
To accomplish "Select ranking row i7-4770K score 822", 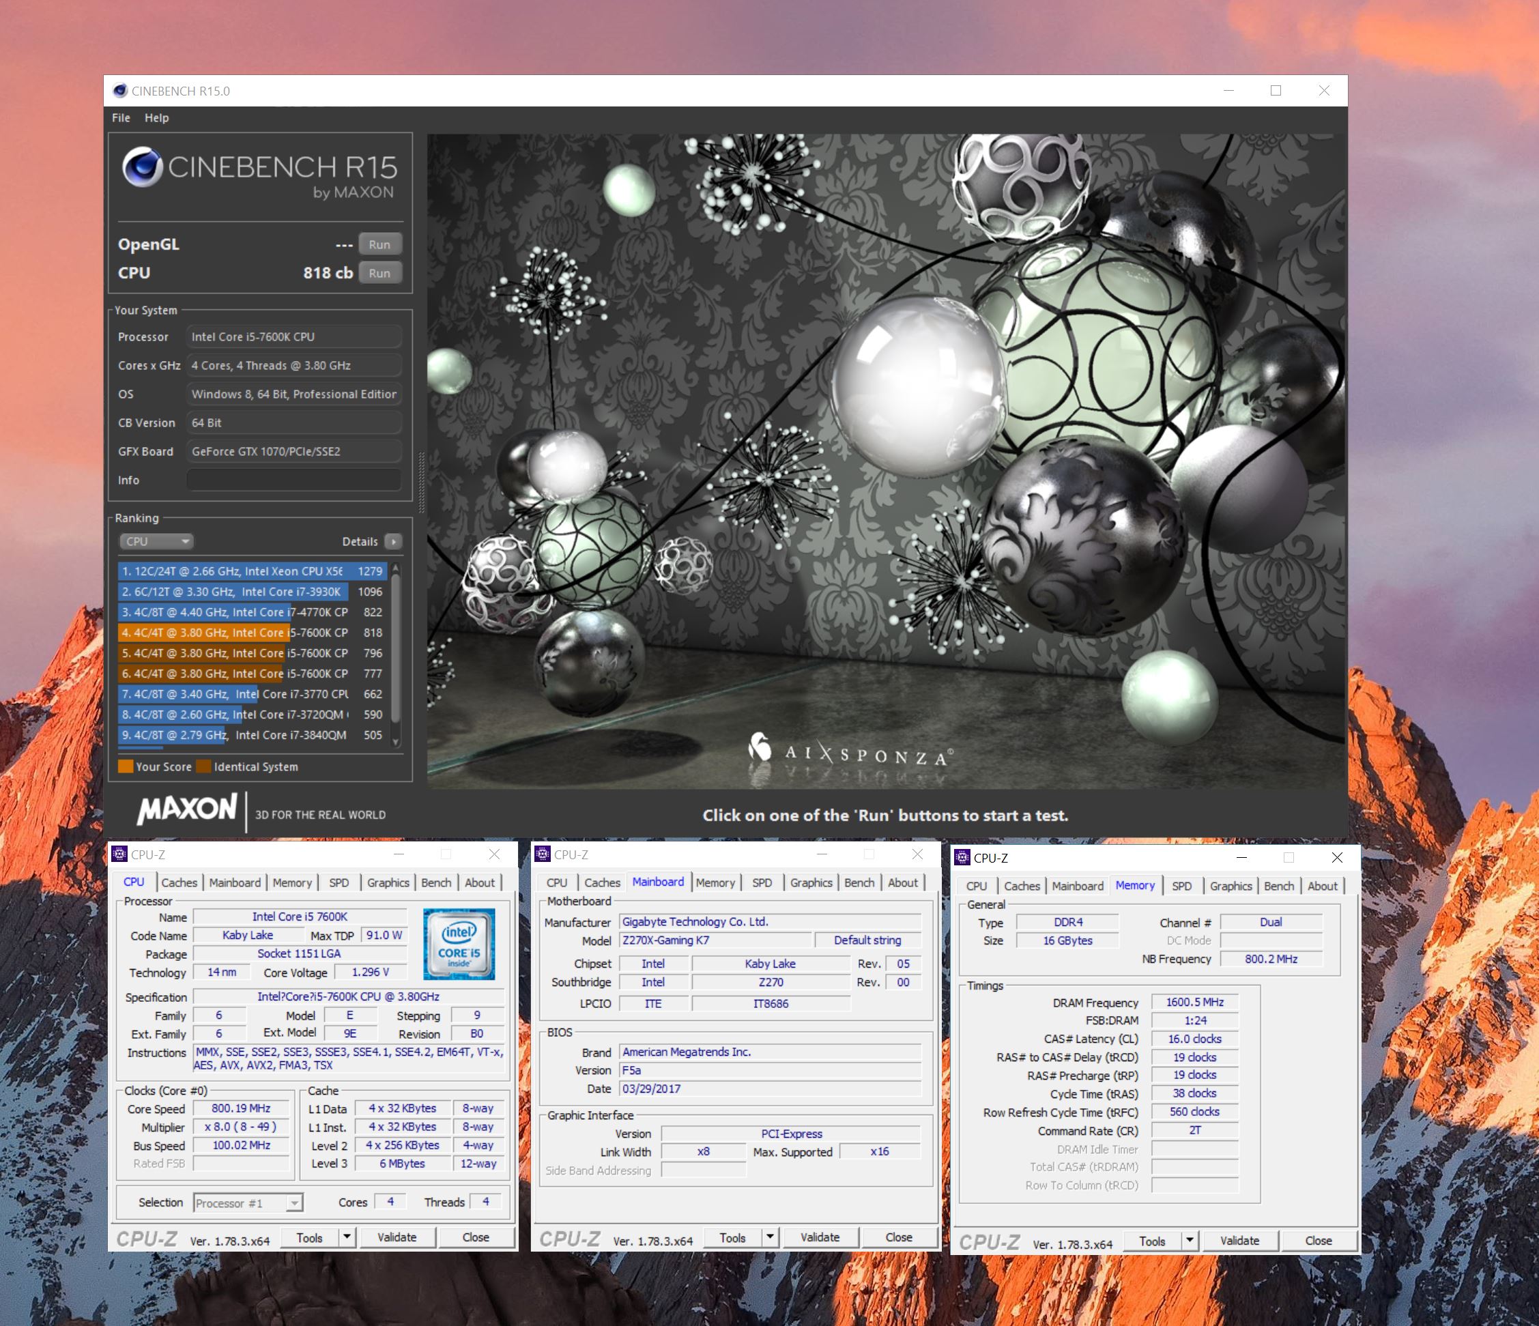I will tap(253, 612).
